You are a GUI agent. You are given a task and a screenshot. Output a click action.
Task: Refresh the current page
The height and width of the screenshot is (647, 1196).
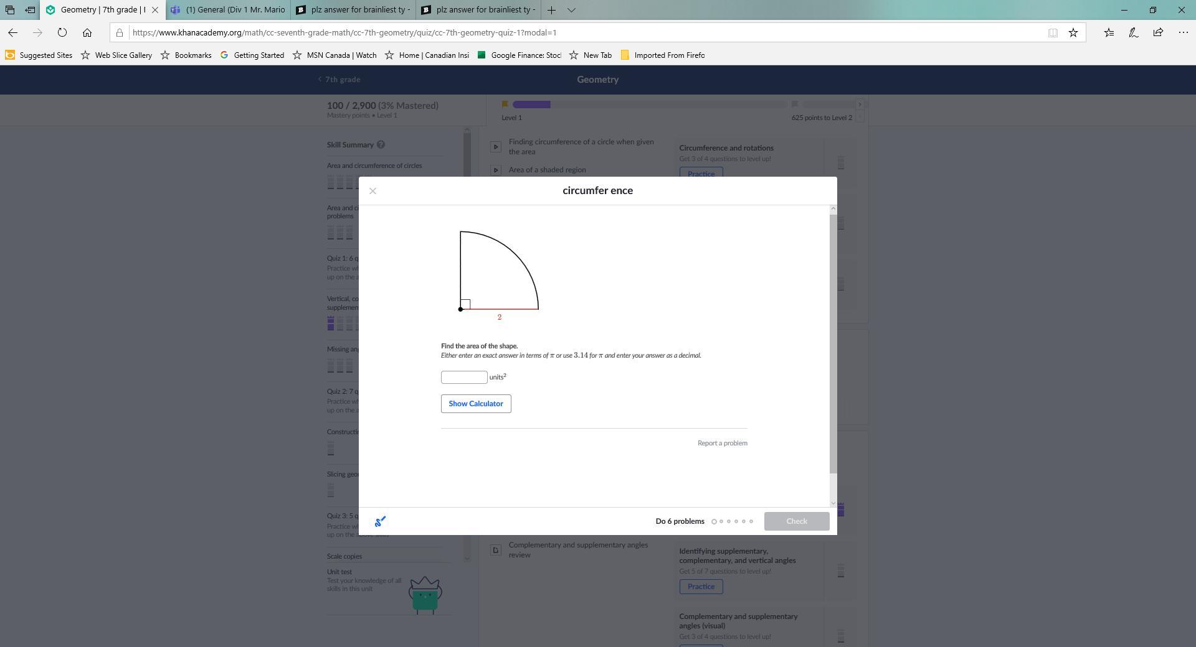pyautogui.click(x=62, y=32)
